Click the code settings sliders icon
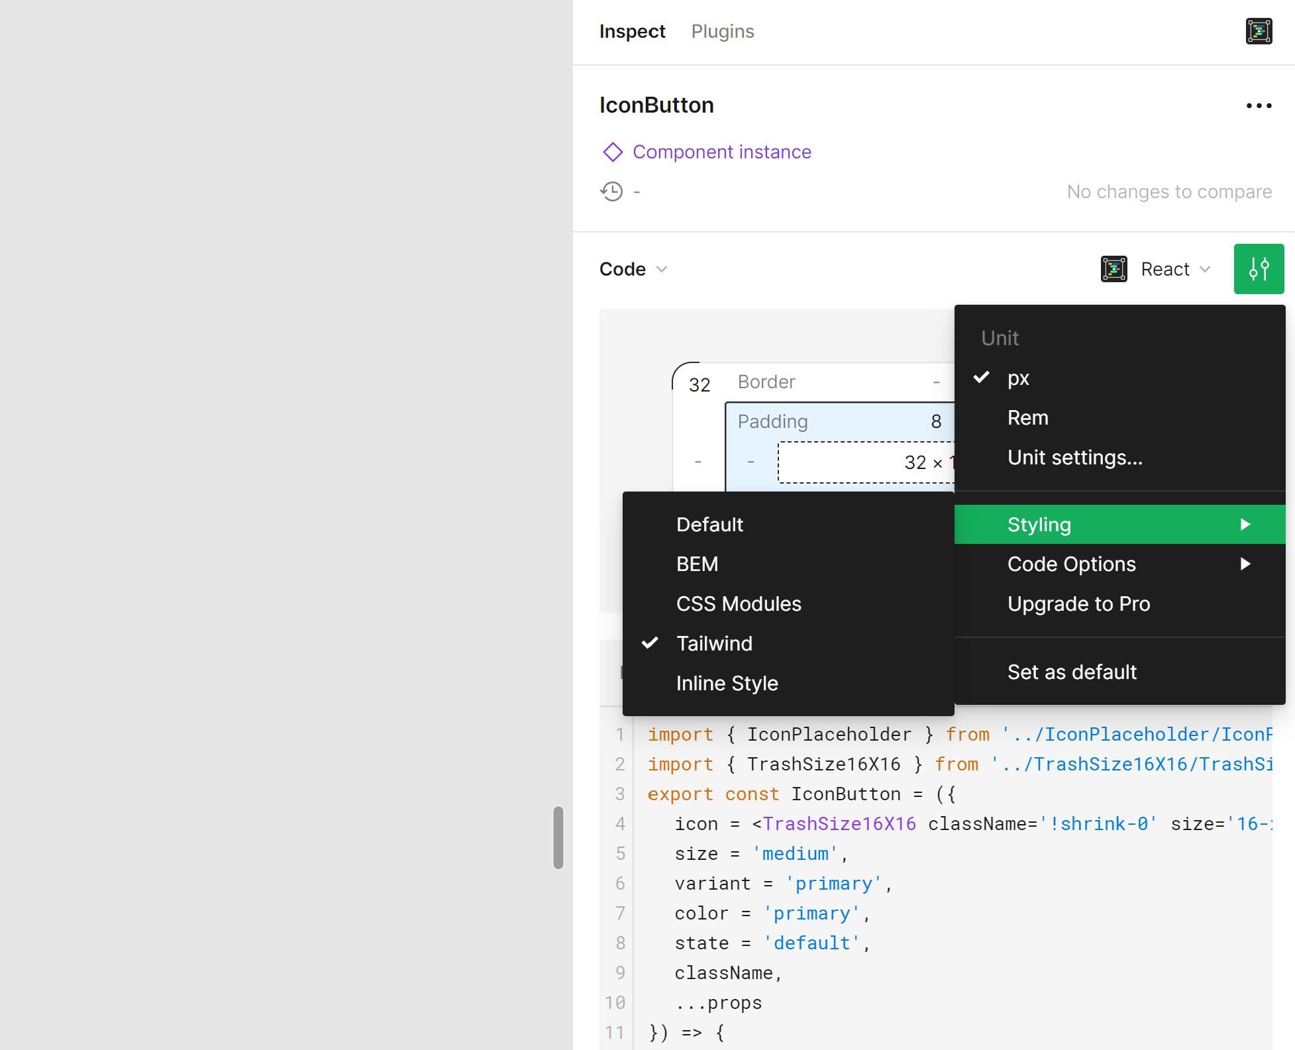 point(1260,268)
